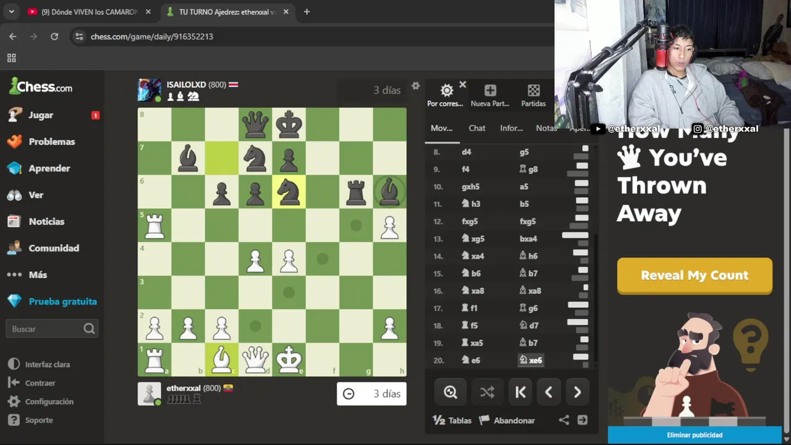Click the black queen on d8
This screenshot has width=791, height=445.
[255, 125]
